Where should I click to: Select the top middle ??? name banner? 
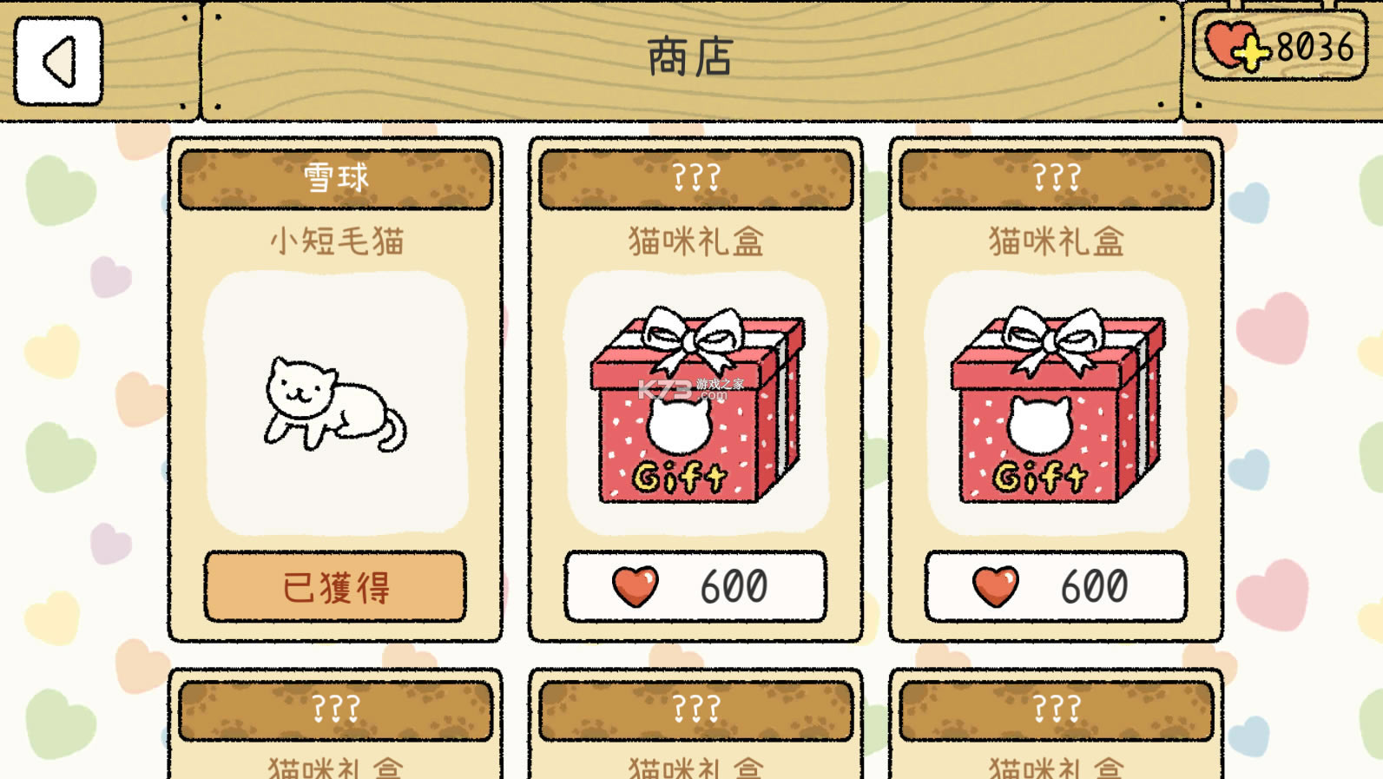[696, 179]
